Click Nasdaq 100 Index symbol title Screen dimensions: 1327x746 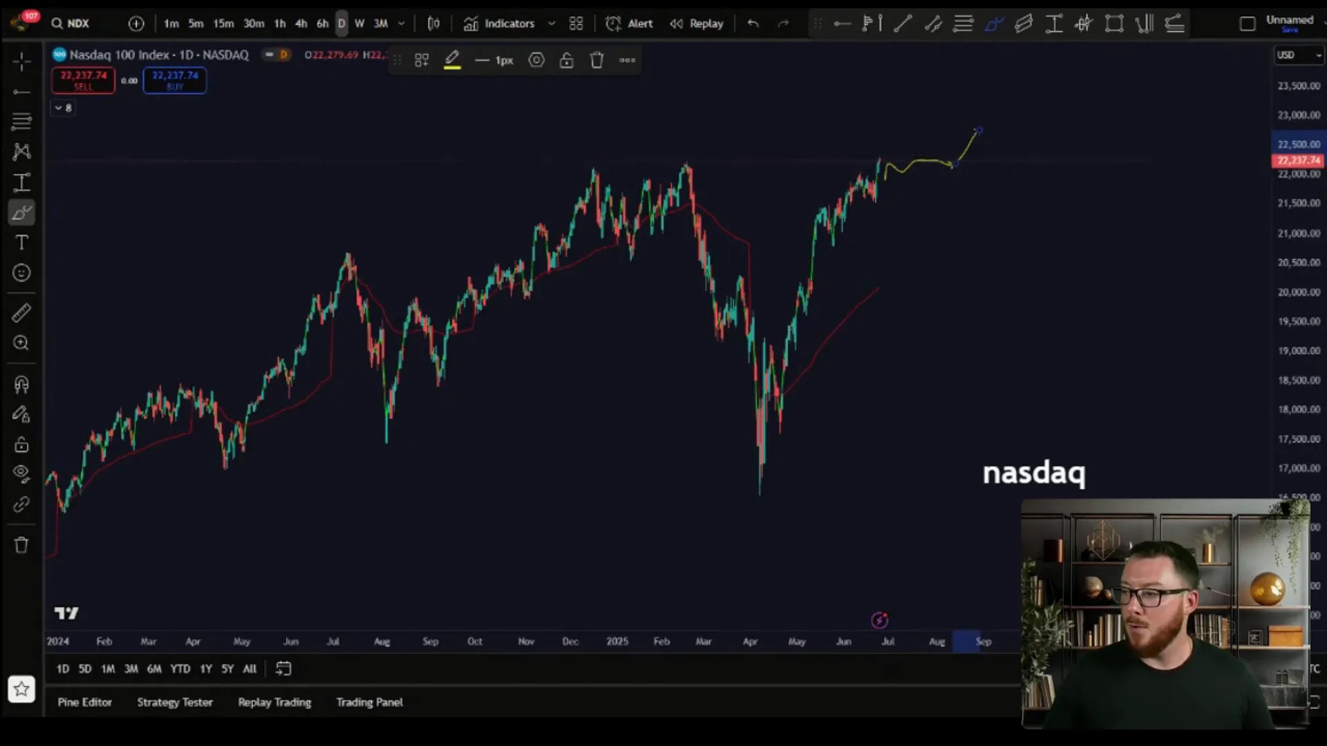pos(159,55)
